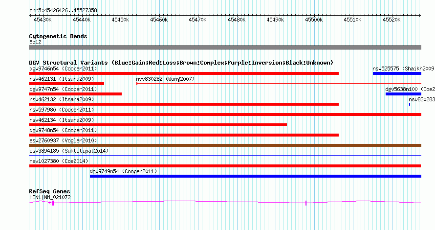Screen dimensions: 435x230
Task: Open the nsv462132 (Itsara2009) label
Action: 62,99
